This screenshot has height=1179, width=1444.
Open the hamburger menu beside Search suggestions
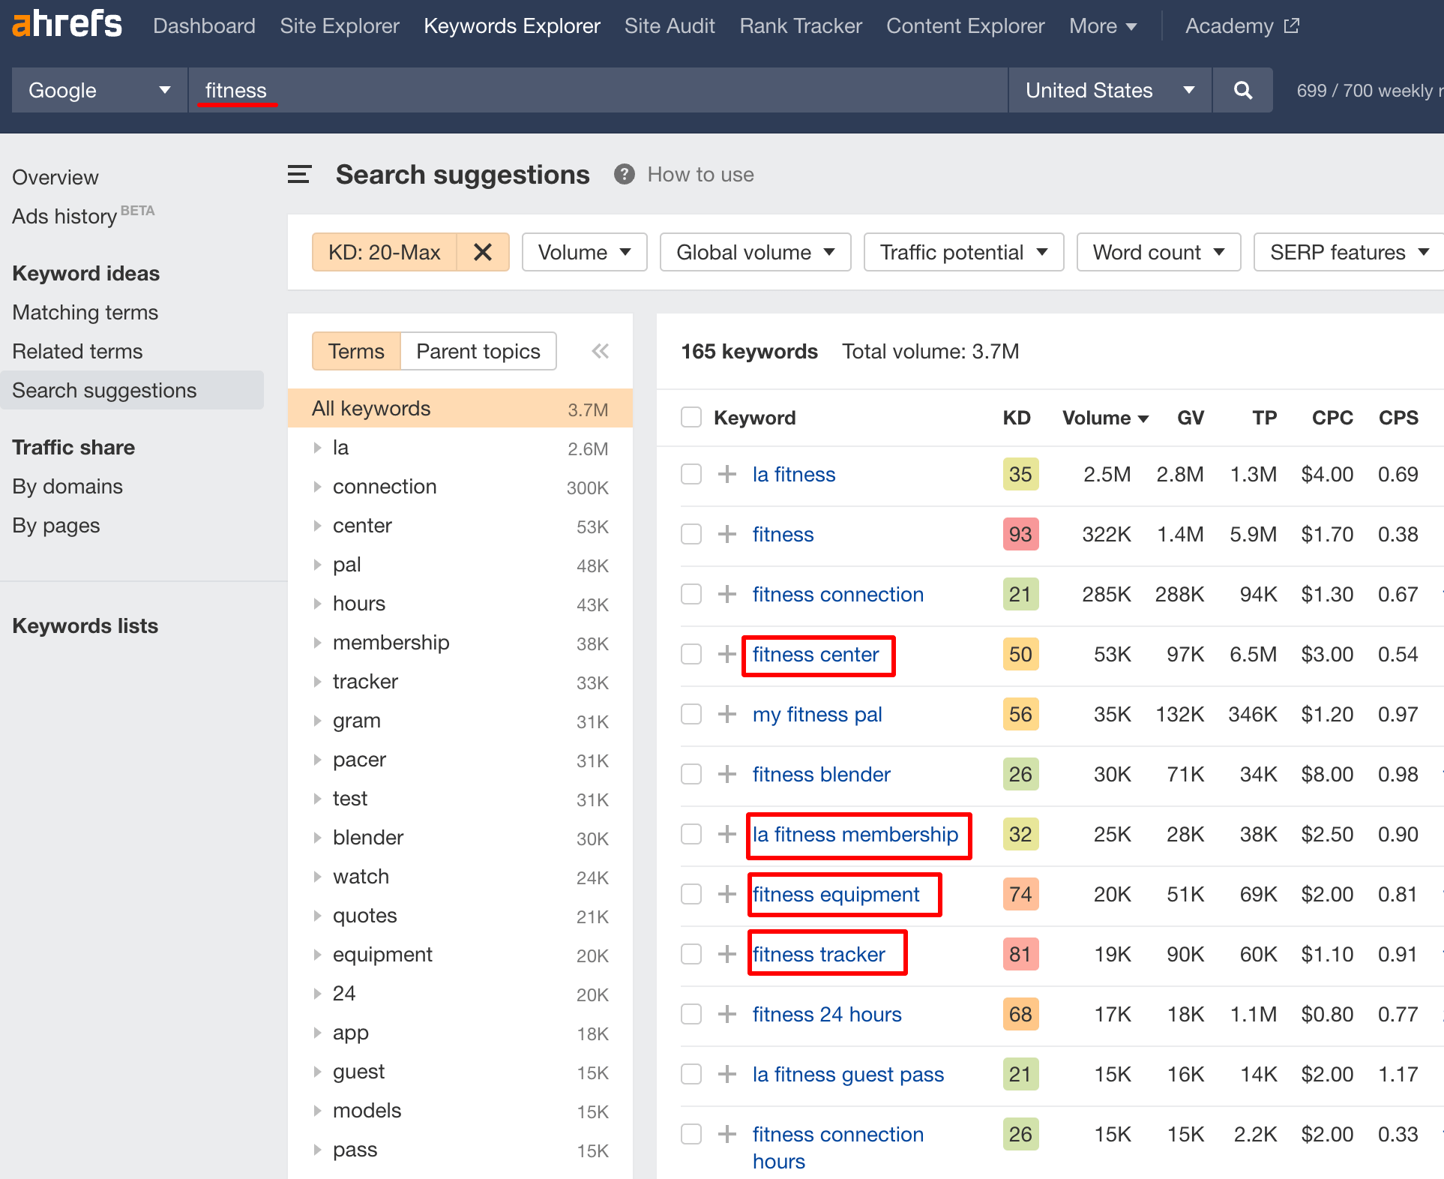point(299,175)
